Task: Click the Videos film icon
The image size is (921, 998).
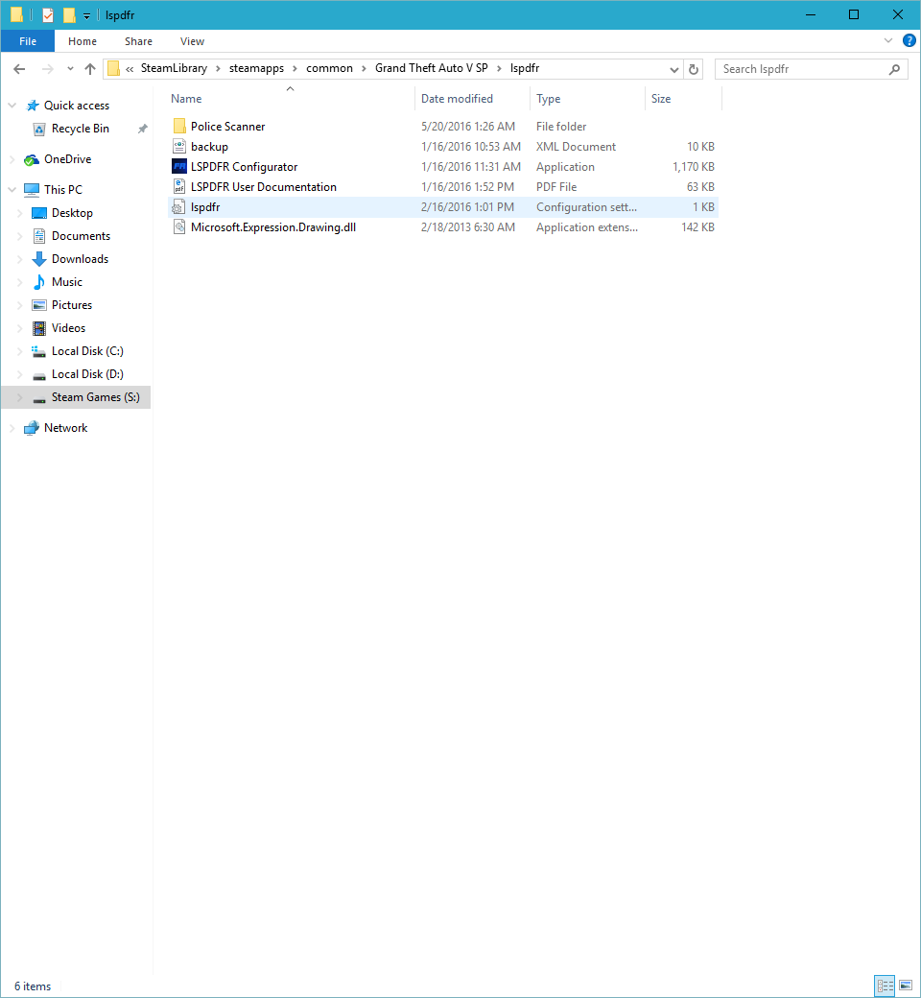Action: point(38,328)
